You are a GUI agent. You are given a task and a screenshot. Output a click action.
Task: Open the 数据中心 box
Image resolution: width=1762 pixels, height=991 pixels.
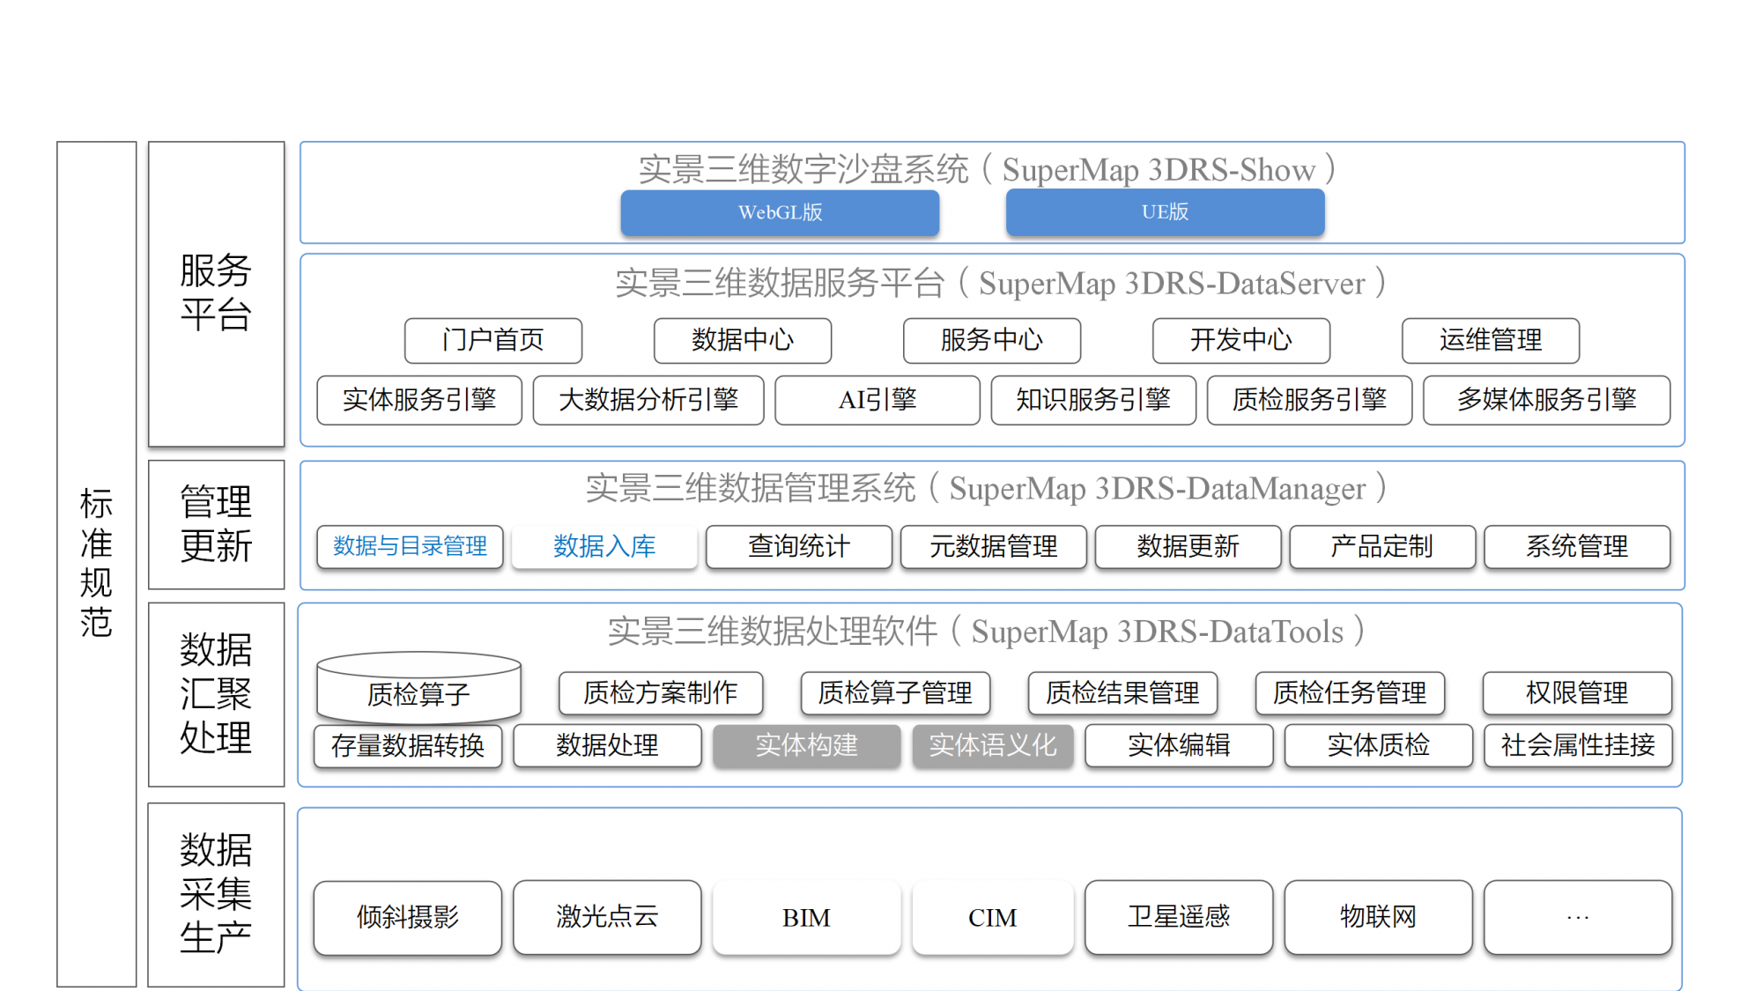(743, 340)
